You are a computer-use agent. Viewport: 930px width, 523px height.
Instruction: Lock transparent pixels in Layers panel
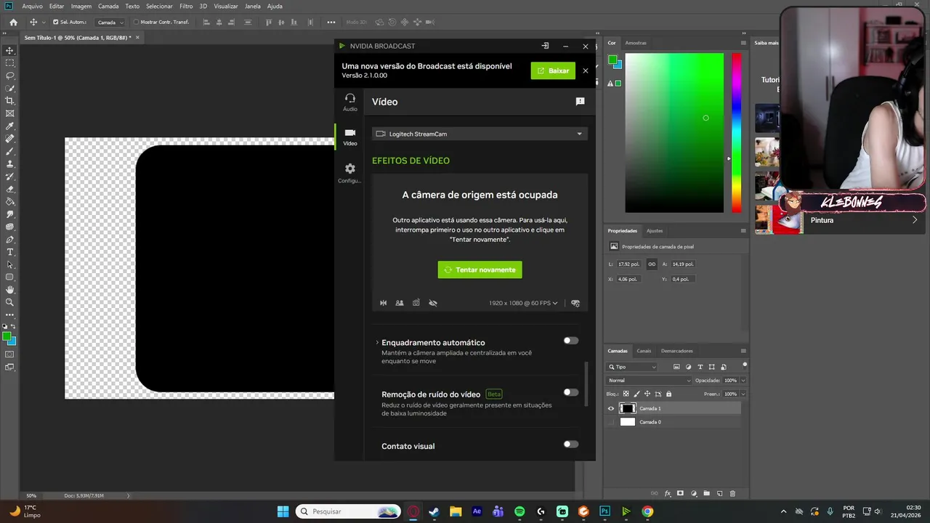pyautogui.click(x=626, y=394)
